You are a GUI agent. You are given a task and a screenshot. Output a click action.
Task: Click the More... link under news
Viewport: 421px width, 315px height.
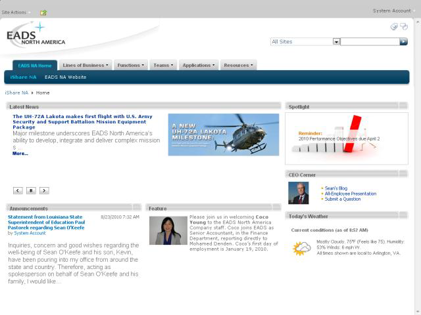[20, 154]
